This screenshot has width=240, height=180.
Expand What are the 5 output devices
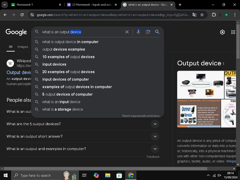83,124
